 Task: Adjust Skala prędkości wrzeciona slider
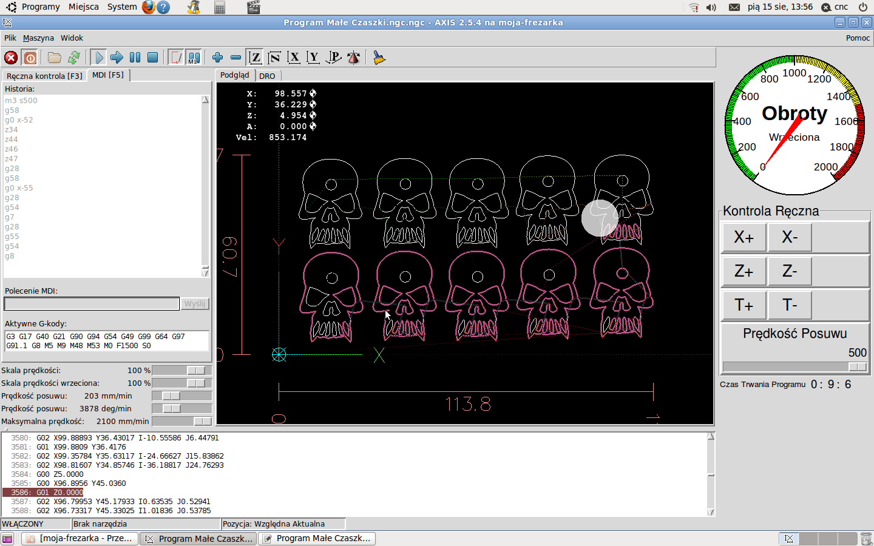[x=181, y=383]
